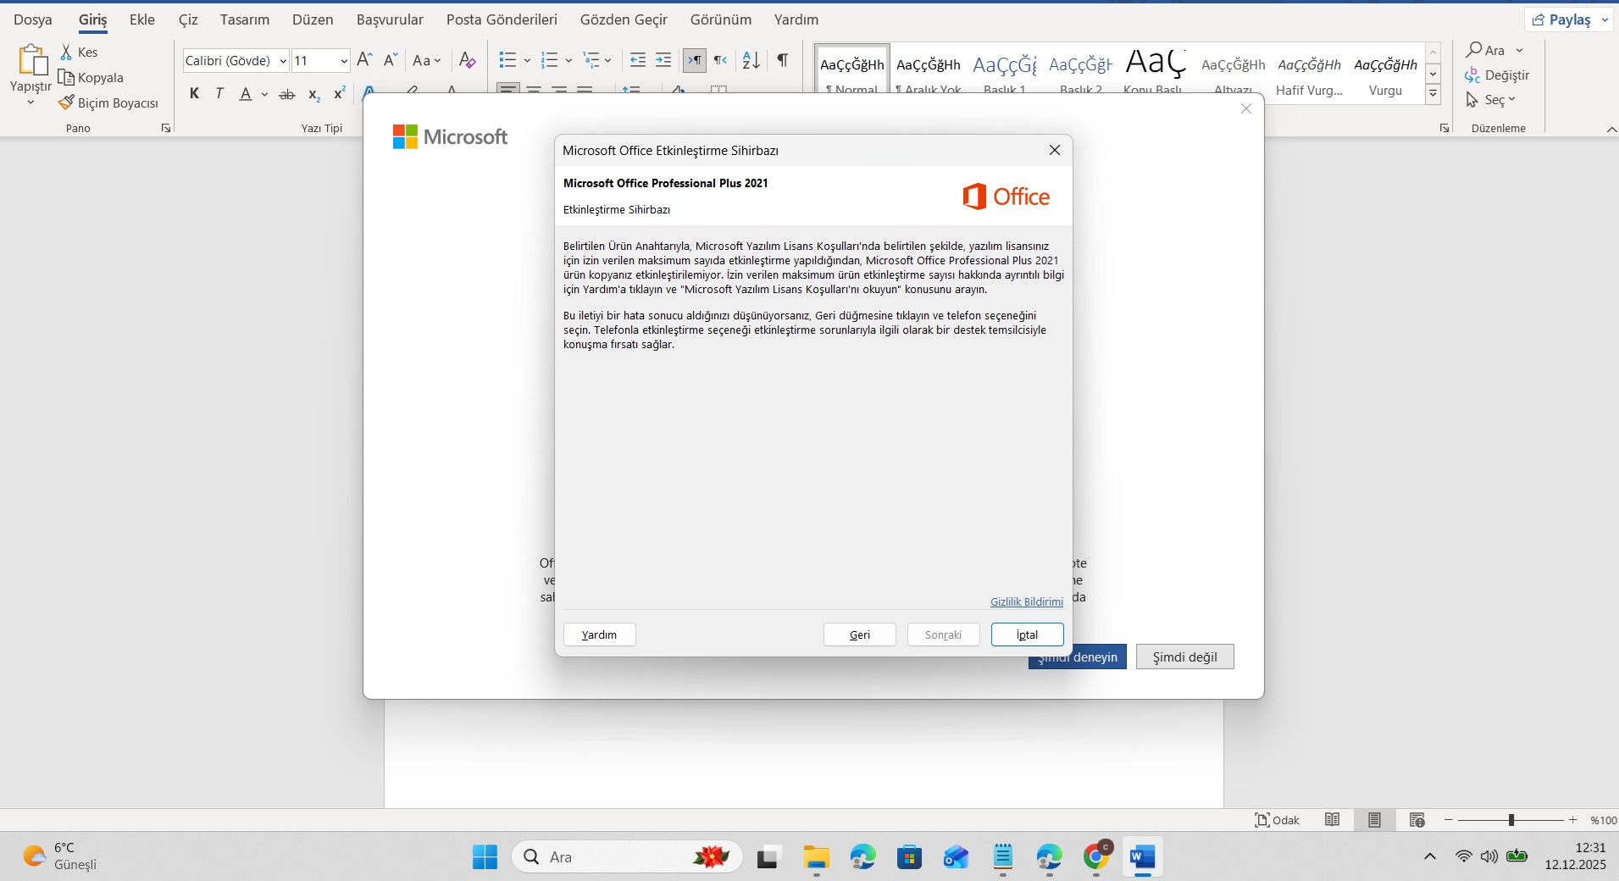Open the Dosya menu
Viewport: 1619px width, 881px height.
(33, 19)
